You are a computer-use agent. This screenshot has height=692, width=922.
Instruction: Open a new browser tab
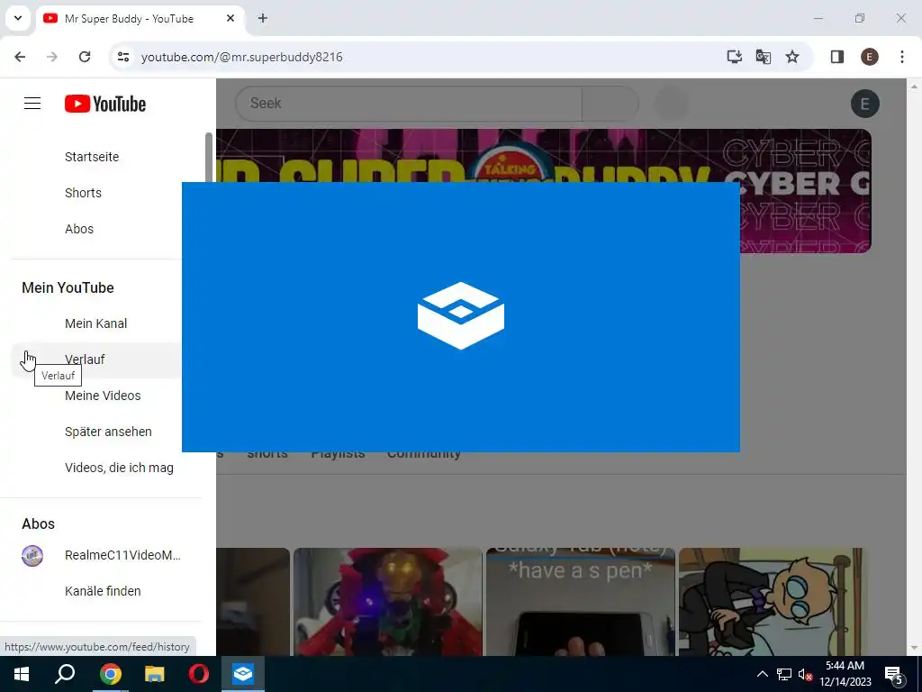pos(263,18)
